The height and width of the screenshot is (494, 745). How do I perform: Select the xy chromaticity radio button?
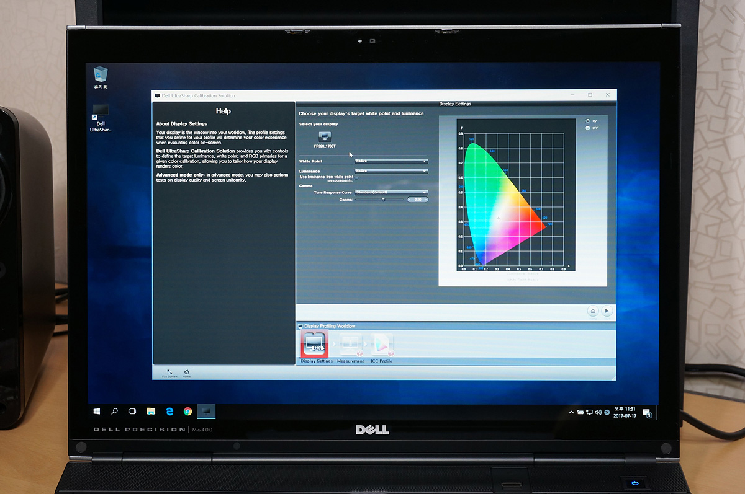(x=587, y=121)
